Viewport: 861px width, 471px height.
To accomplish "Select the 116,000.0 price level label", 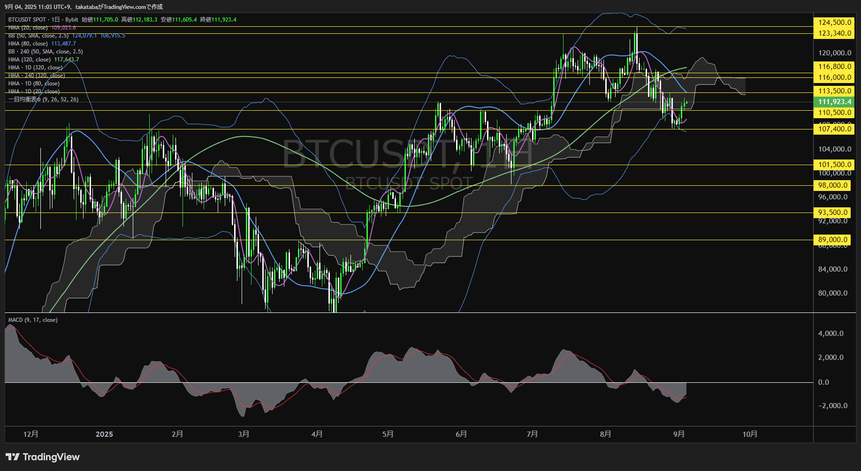I will (x=834, y=77).
